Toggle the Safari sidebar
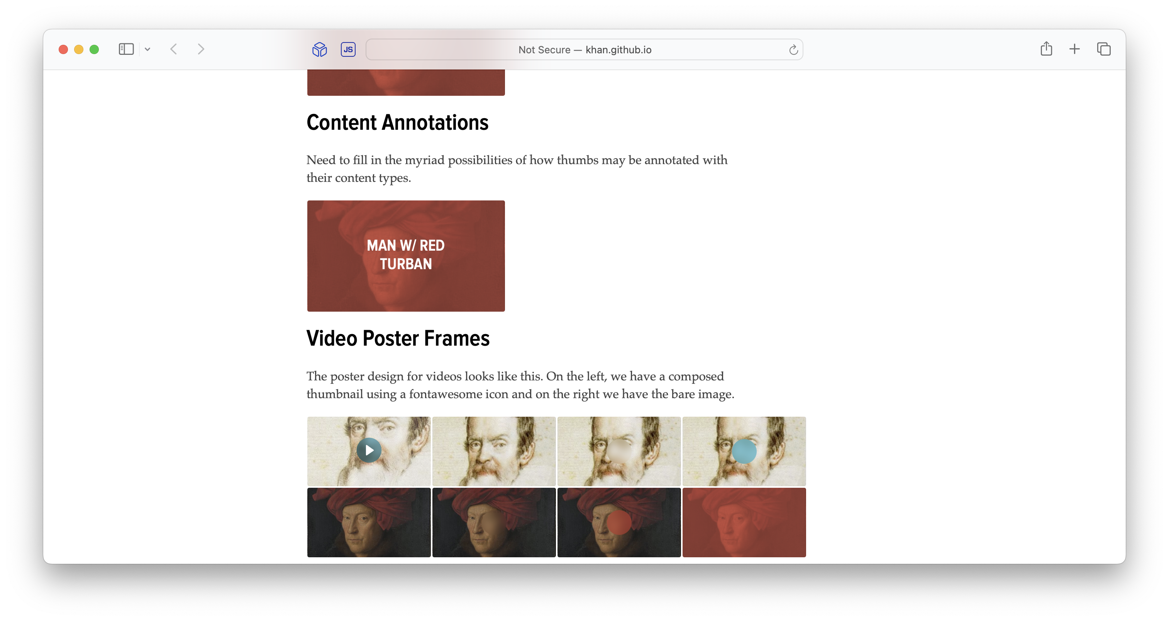 pyautogui.click(x=126, y=49)
